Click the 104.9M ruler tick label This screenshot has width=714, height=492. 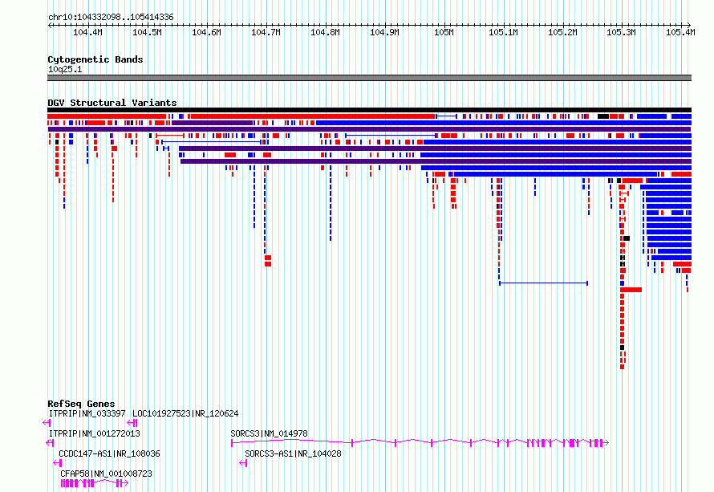(x=384, y=32)
